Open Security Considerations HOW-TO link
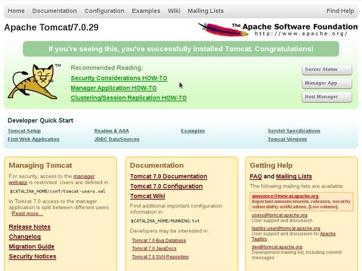 coord(119,78)
